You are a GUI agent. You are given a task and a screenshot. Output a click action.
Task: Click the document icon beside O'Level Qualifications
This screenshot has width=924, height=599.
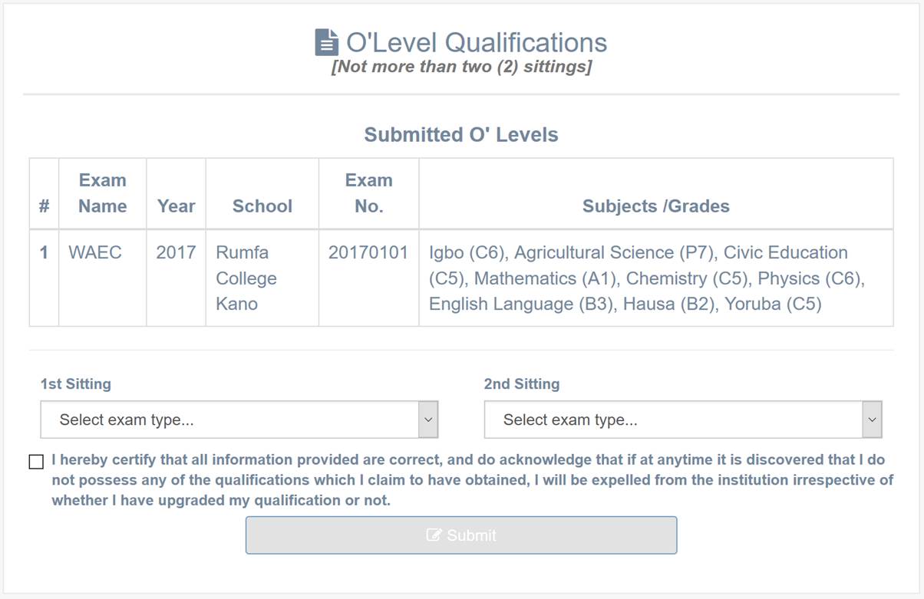pyautogui.click(x=326, y=42)
